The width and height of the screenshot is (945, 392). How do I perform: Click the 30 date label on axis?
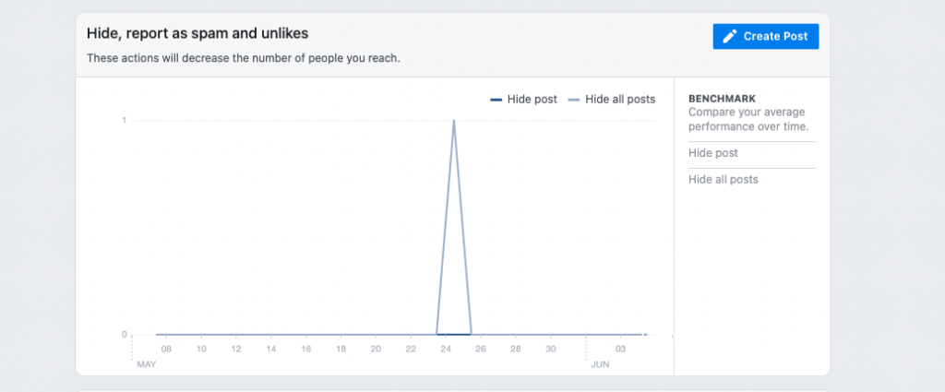tap(550, 350)
